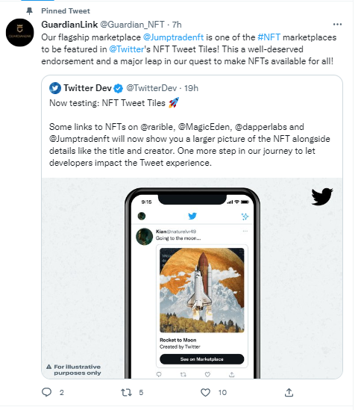364x410 pixels.
Task: Click the See on Marketplace button
Action: pos(202,359)
